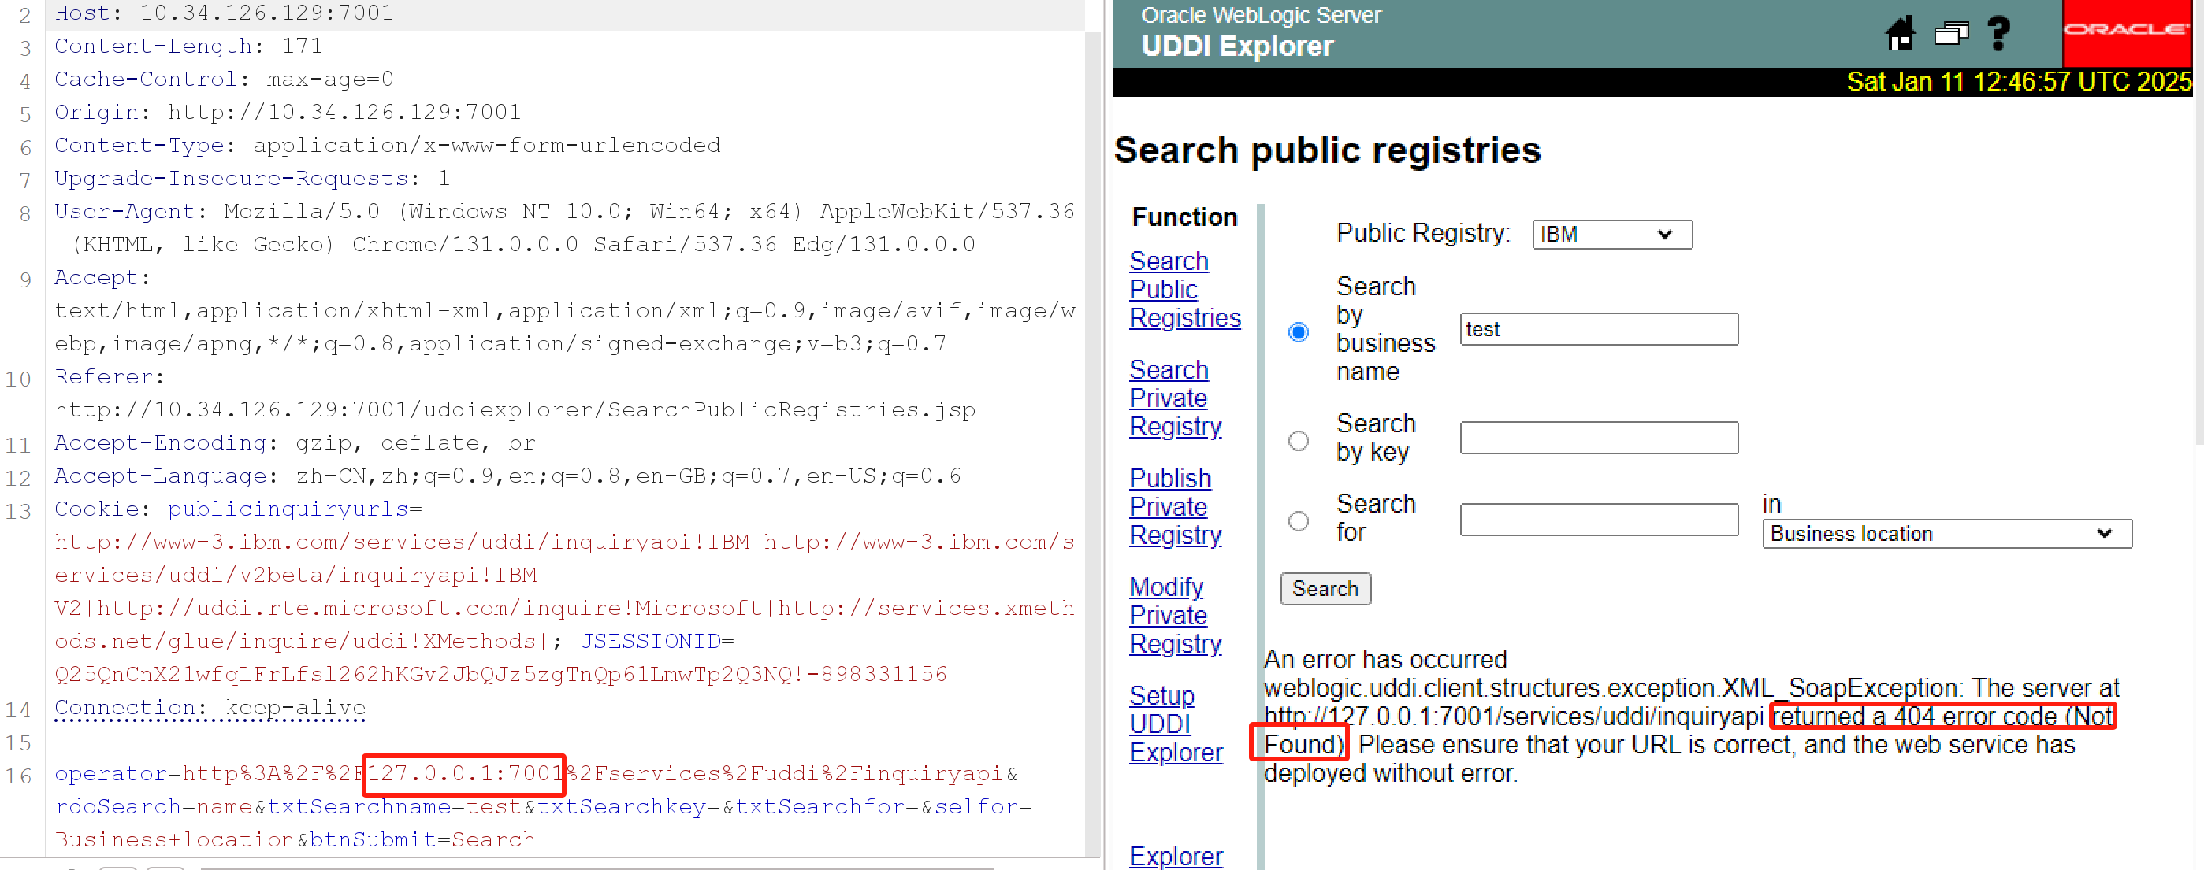This screenshot has height=870, width=2204.
Task: Click the server date Sat Jan 11 text
Action: (2019, 82)
